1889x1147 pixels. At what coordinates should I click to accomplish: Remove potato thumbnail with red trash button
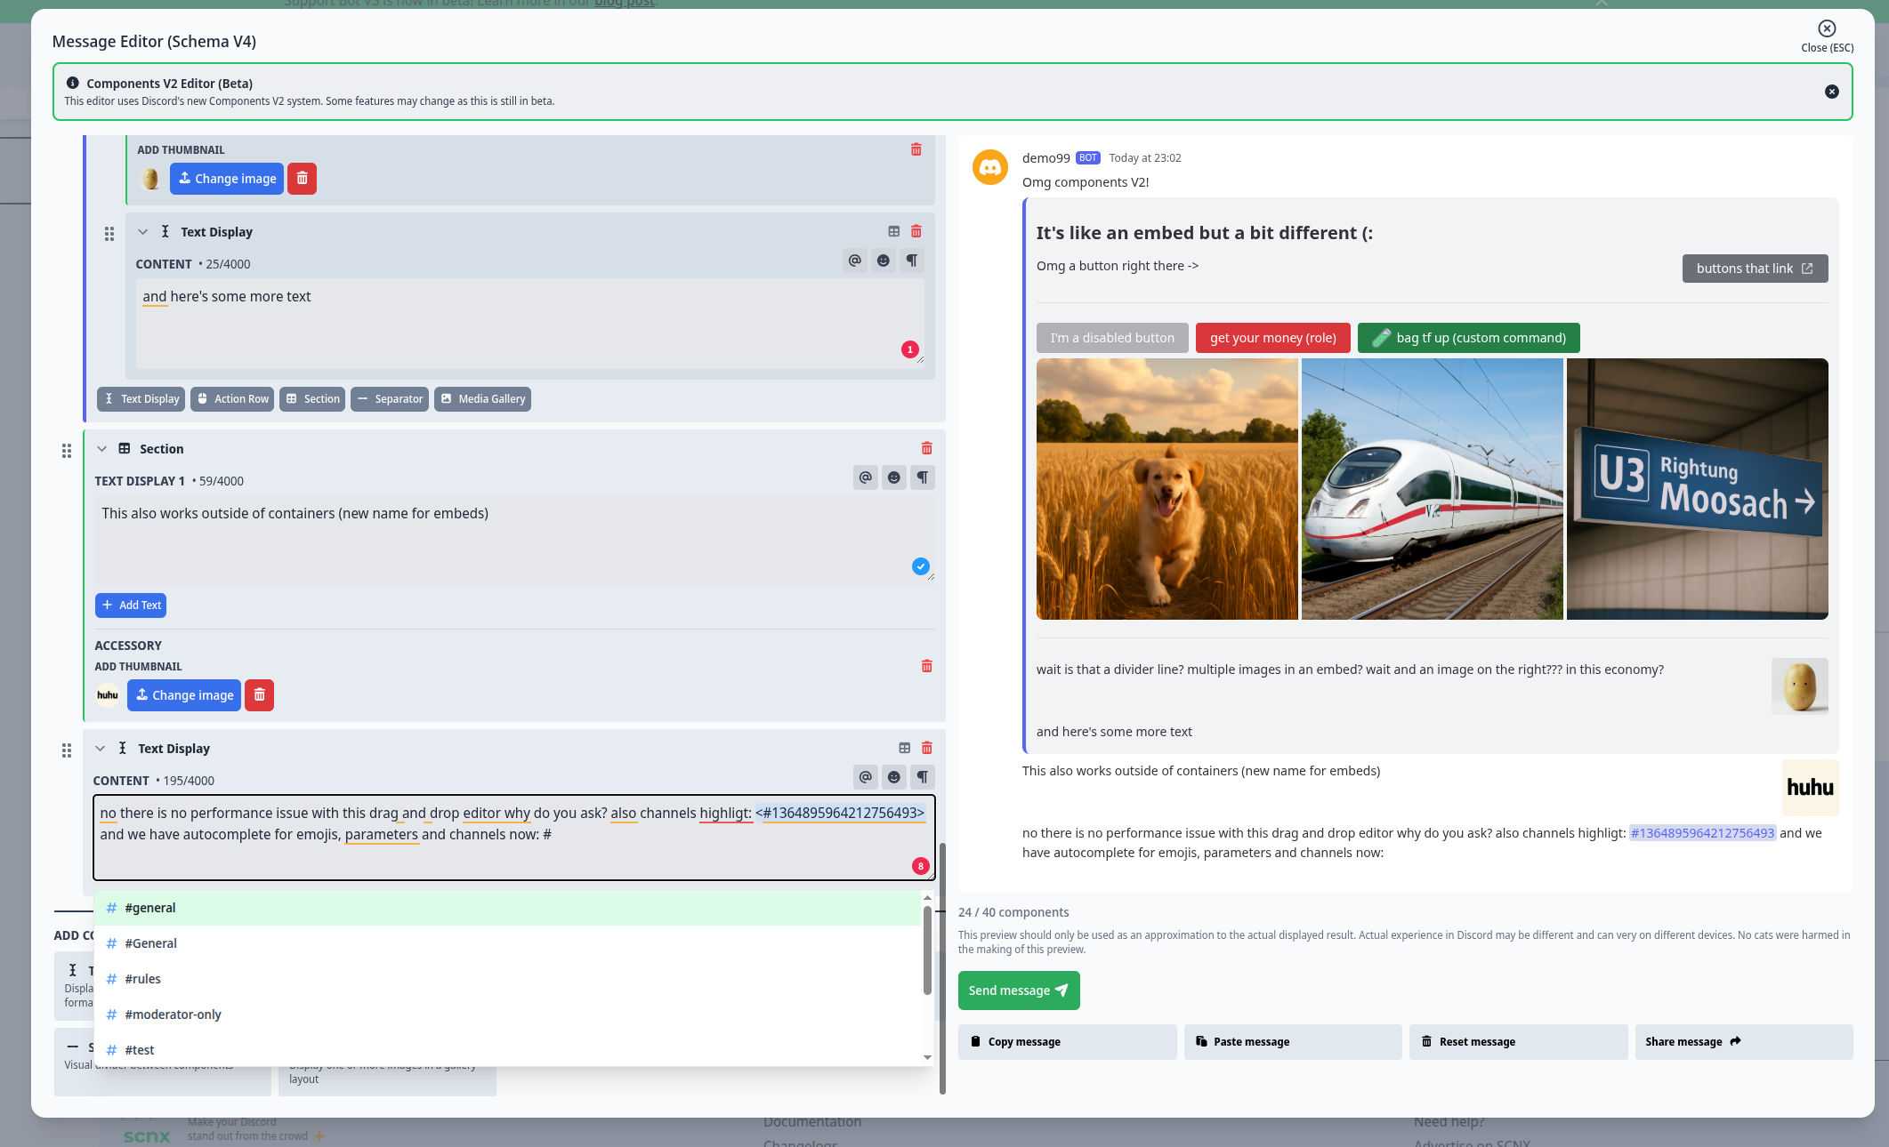click(302, 179)
